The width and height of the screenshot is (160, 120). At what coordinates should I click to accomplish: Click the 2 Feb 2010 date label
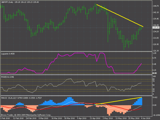click(5, 118)
